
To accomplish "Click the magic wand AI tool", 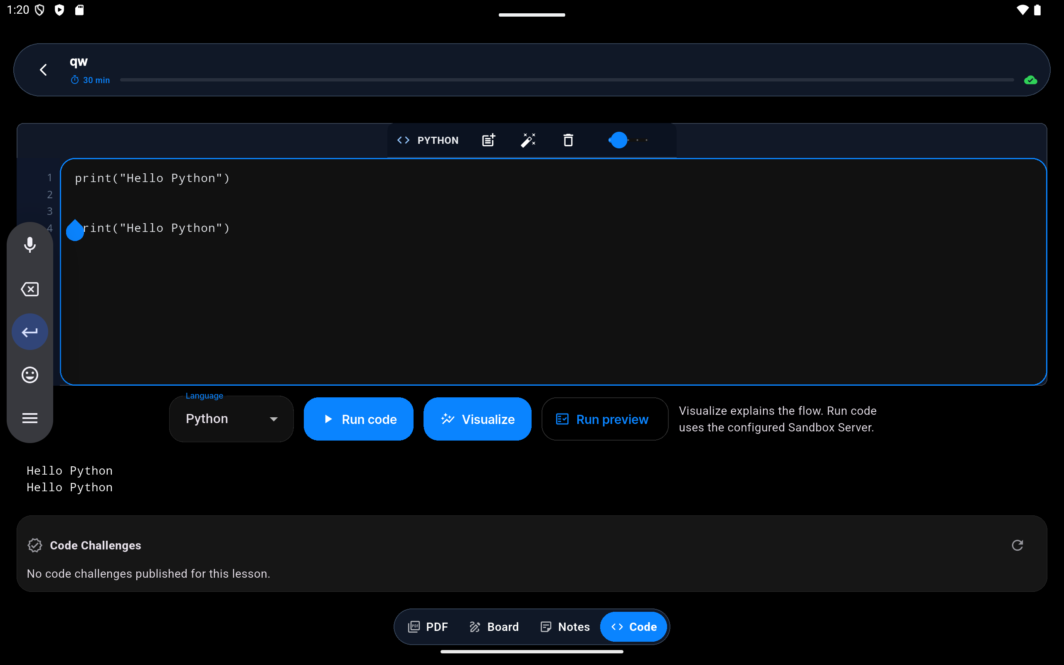I will [528, 140].
